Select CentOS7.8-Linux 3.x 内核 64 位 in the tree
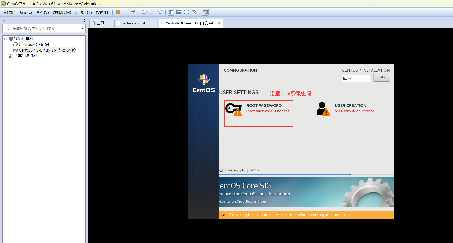 coord(47,50)
